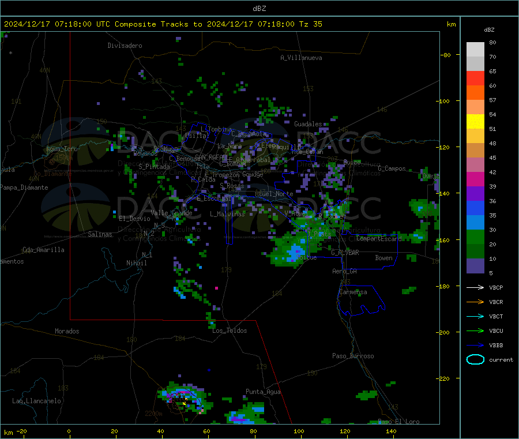The height and width of the screenshot is (439, 519).
Task: Click the isolated magenta echo pixel north of Los_Toldos
Action: tap(216, 288)
